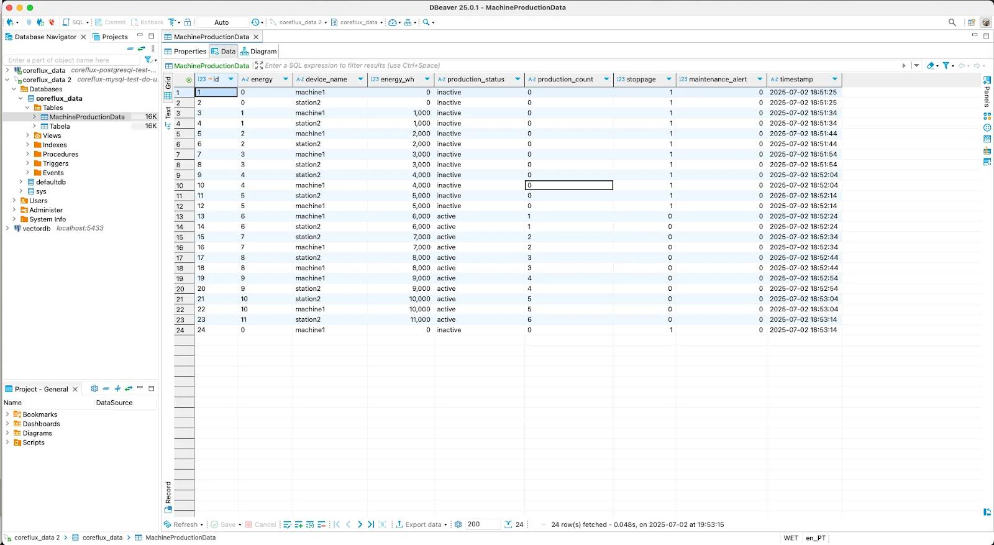994x545 pixels.
Task: Open the timestamp column dropdown arrow
Action: 834,79
